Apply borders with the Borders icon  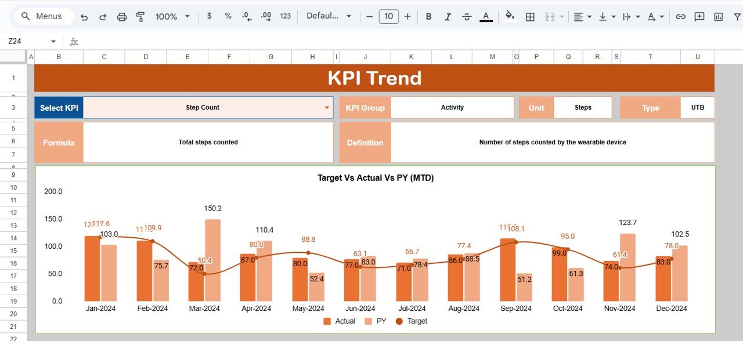coord(529,16)
